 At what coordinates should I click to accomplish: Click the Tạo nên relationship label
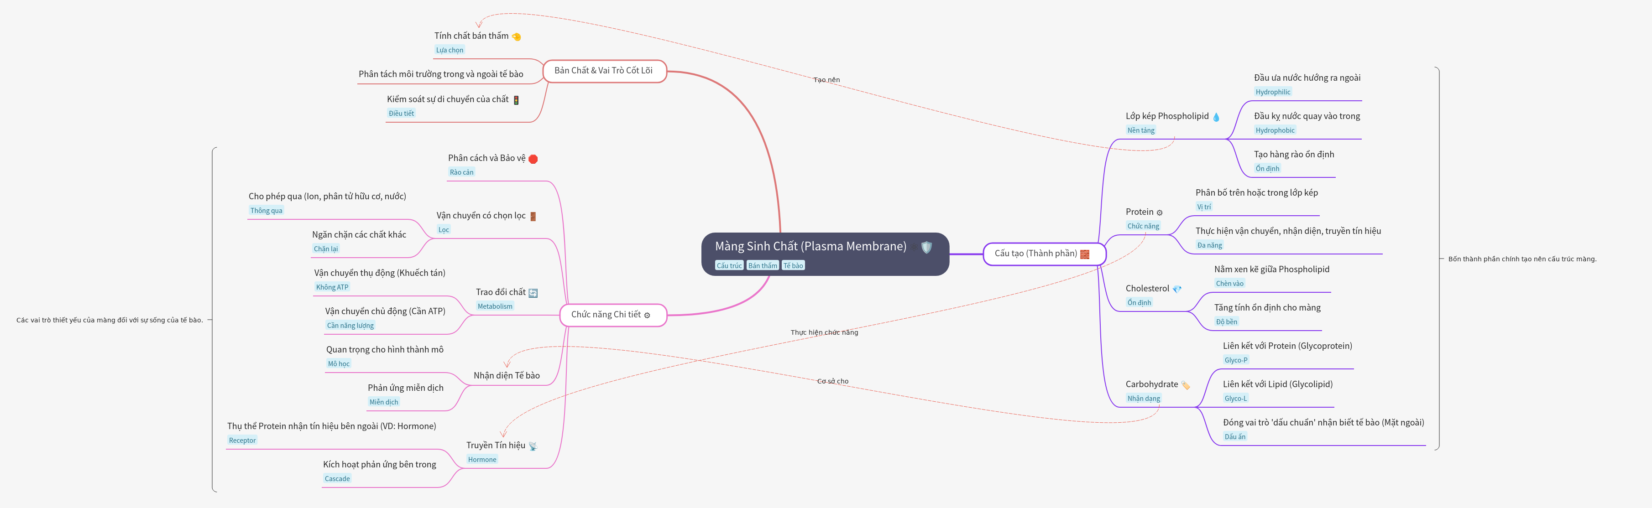click(x=826, y=80)
